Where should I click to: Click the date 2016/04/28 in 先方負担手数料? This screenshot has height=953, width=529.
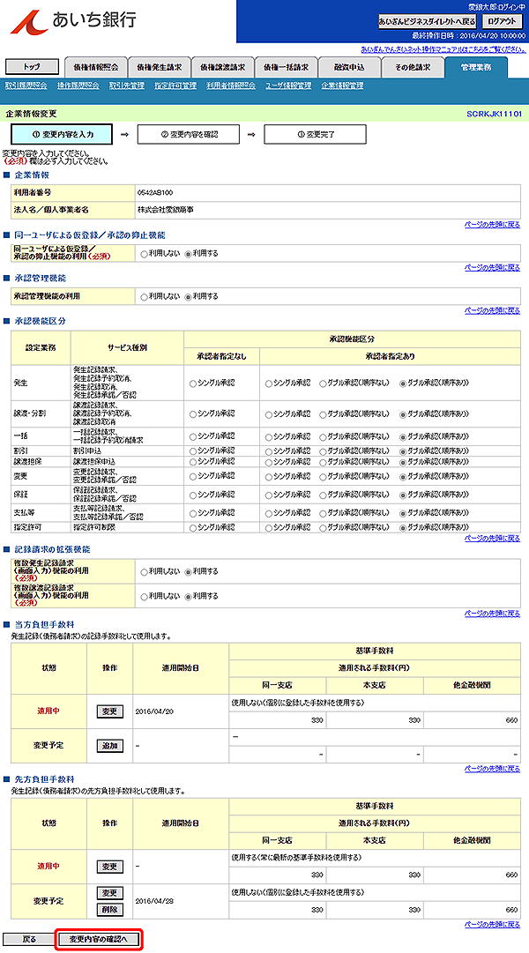click(153, 900)
